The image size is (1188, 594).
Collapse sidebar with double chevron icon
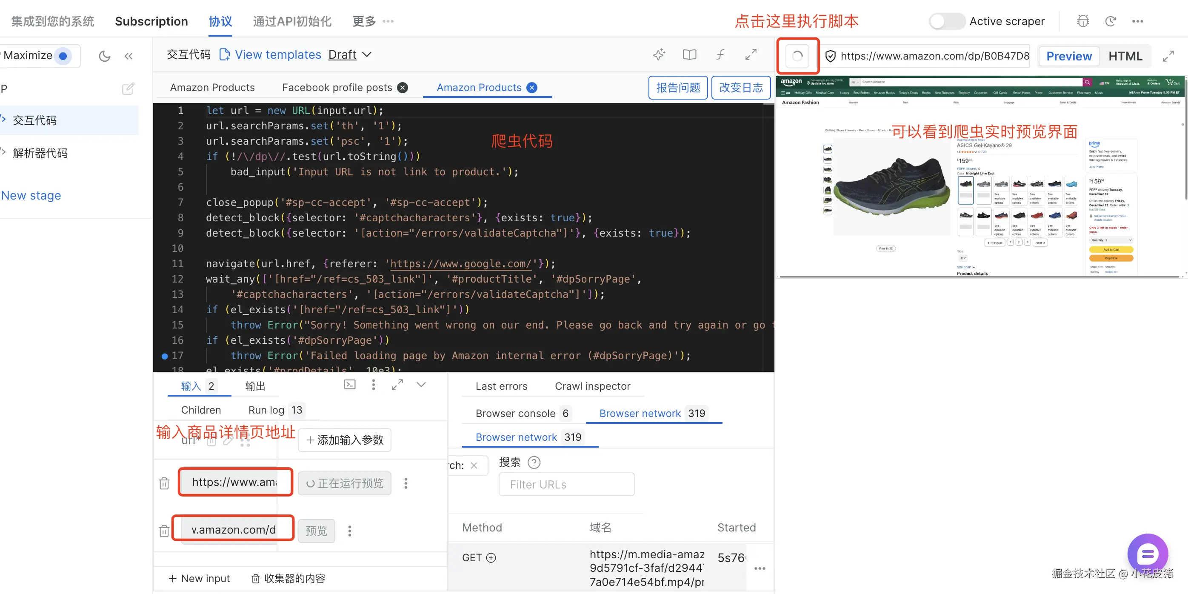point(129,56)
